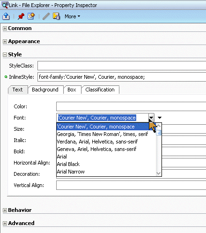Click the folder with database icon
This screenshot has width=206, height=233.
click(x=56, y=16)
